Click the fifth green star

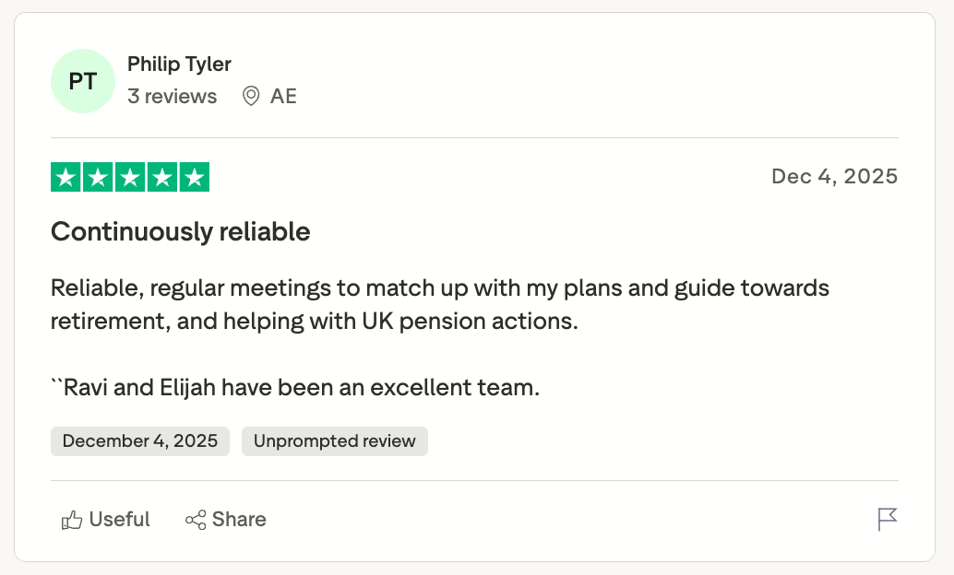pyautogui.click(x=194, y=177)
